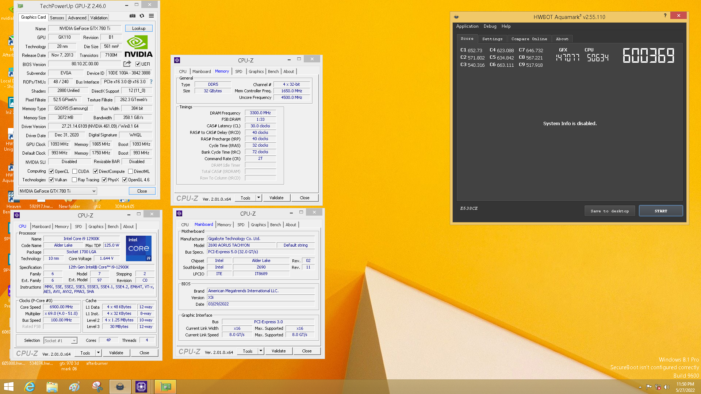Click the 600369 Aquamark total score
701x394 pixels.
tap(648, 56)
